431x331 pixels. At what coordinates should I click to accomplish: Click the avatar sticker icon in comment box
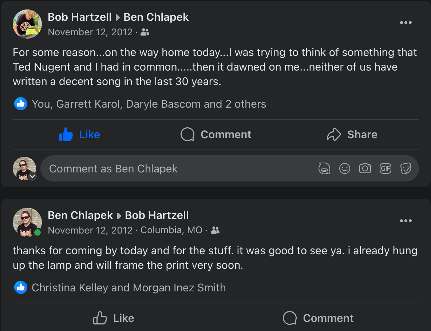[324, 168]
